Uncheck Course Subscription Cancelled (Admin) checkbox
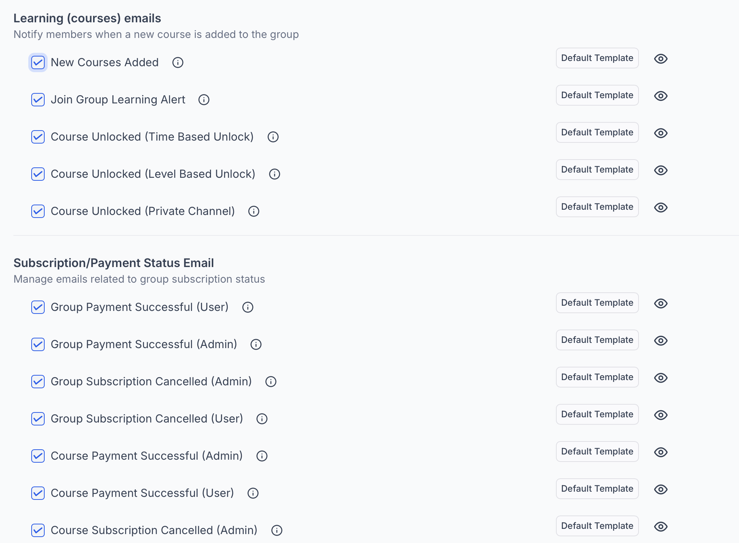 pyautogui.click(x=38, y=530)
